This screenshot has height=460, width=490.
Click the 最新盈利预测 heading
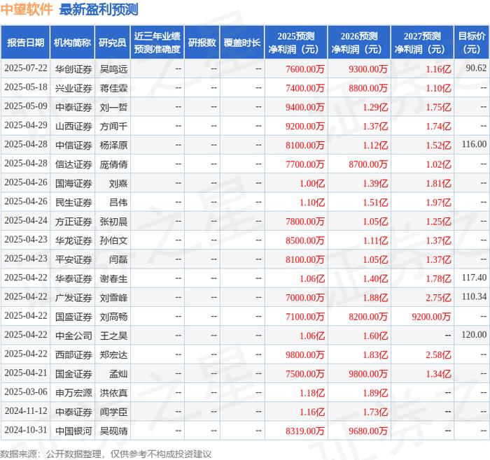(99, 9)
